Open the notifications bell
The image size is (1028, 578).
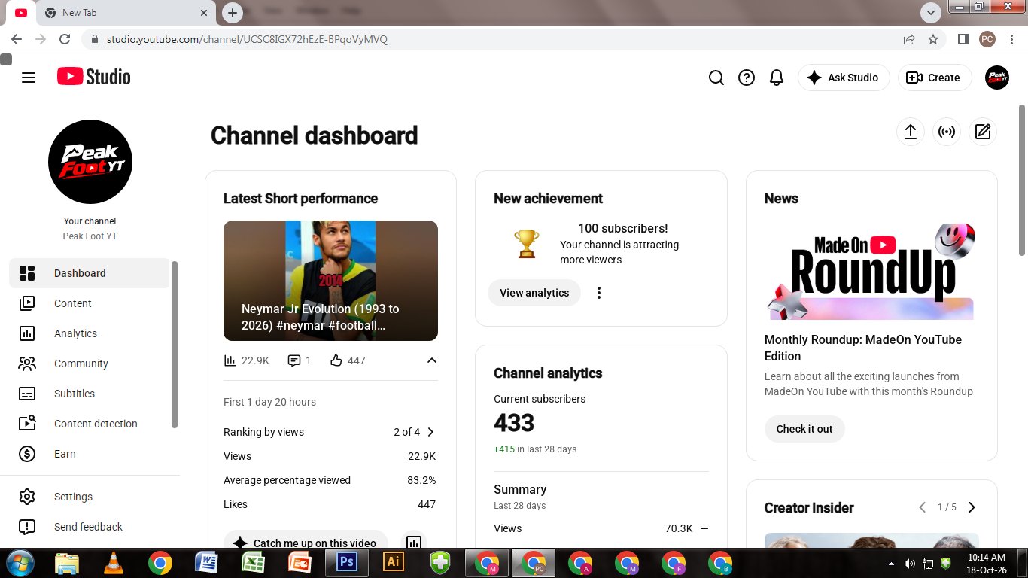777,78
